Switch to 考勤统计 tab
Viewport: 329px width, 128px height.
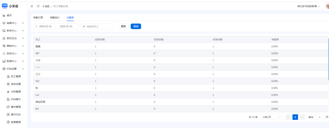55,17
